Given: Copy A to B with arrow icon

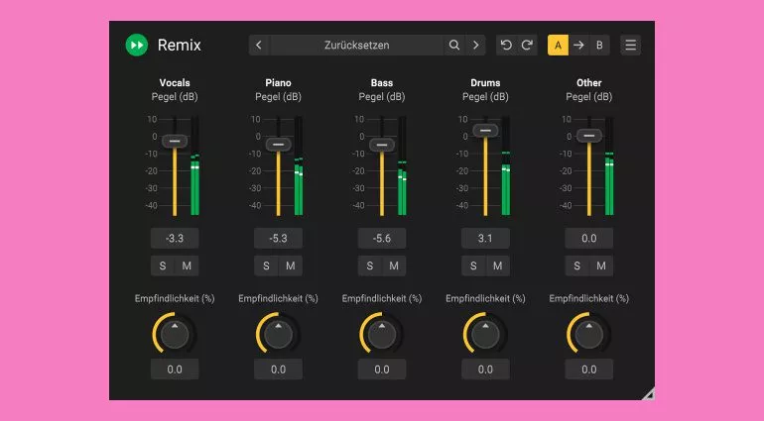Looking at the screenshot, I should [x=578, y=45].
